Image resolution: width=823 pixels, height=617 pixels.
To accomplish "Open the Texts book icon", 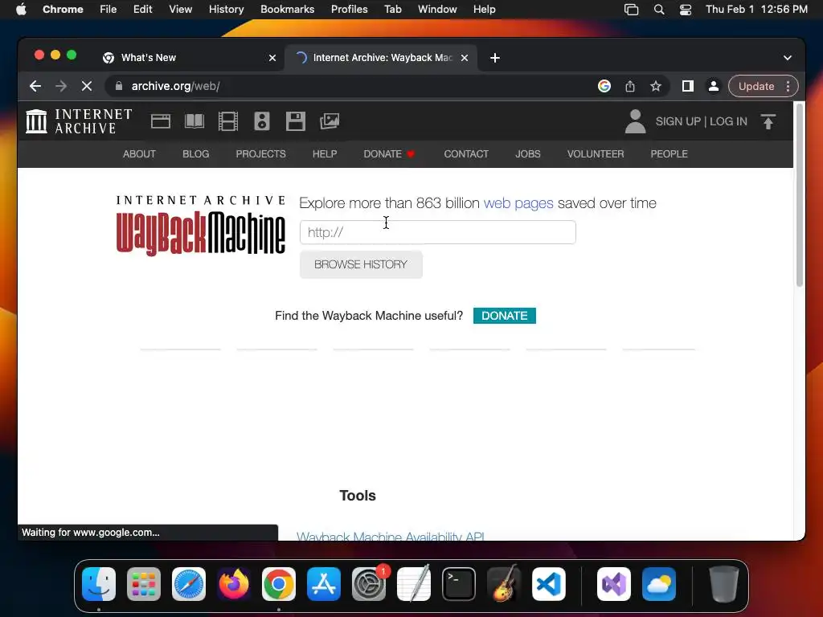I will 194,121.
